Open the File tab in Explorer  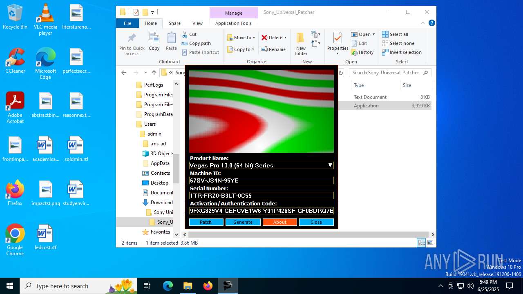click(x=127, y=23)
